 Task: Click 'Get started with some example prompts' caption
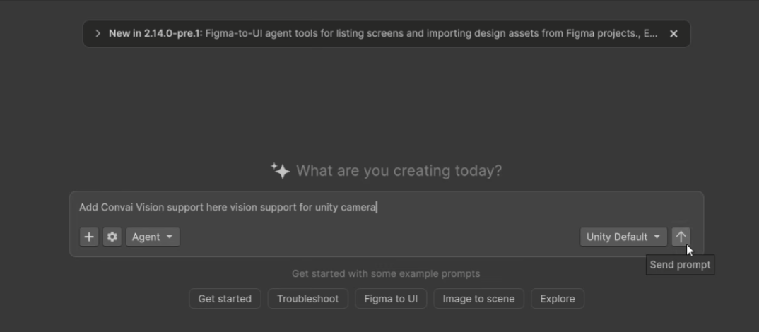coord(386,273)
